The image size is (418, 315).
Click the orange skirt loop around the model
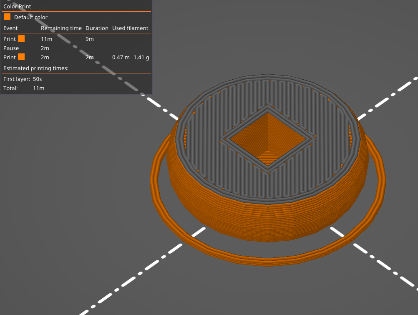tap(268, 262)
